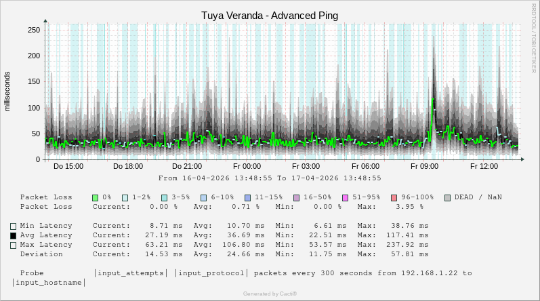Click the Generated by Cacti footer text
The image size is (540, 301).
[x=270, y=294]
